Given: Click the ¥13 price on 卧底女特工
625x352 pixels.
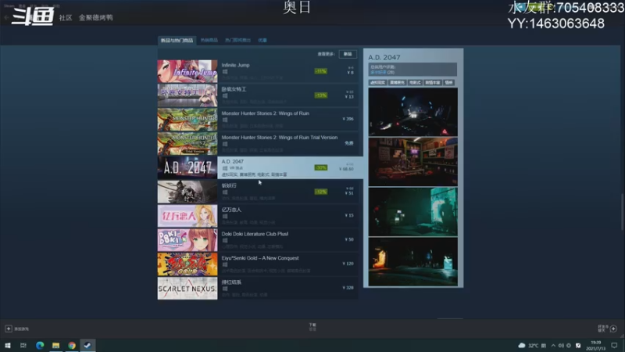Looking at the screenshot, I should tap(349, 97).
